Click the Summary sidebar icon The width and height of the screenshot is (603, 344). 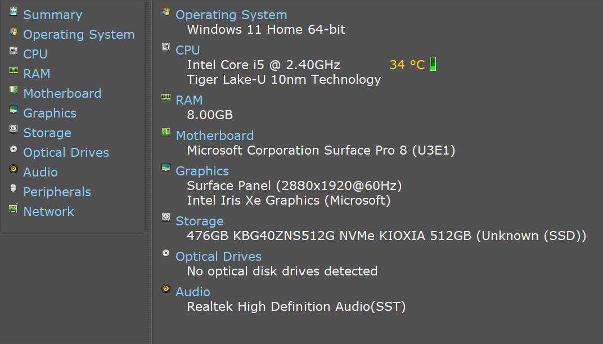pos(13,12)
